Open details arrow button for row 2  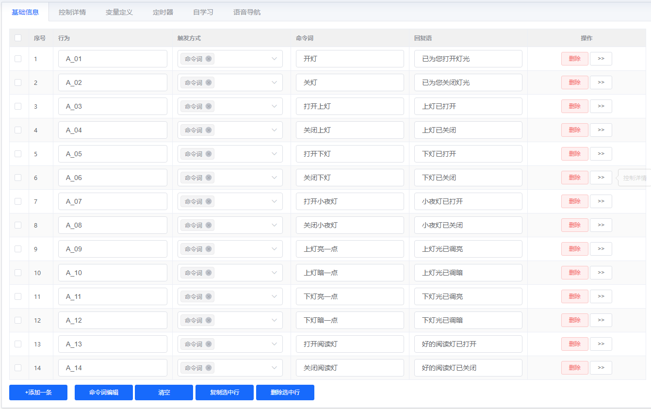pos(601,82)
